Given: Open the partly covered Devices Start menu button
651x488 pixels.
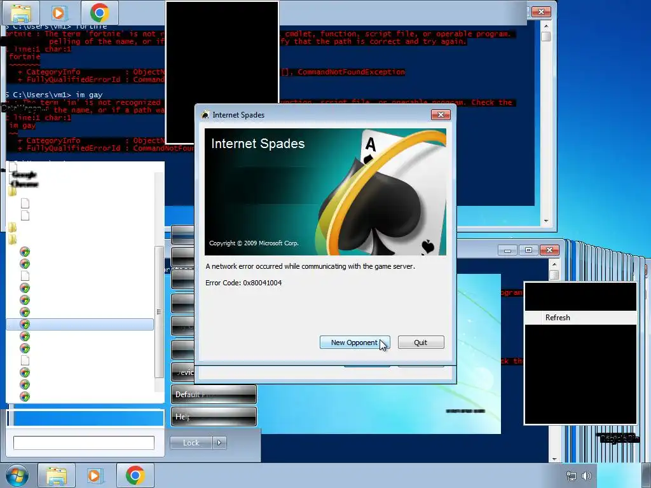Looking at the screenshot, I should (182, 372).
